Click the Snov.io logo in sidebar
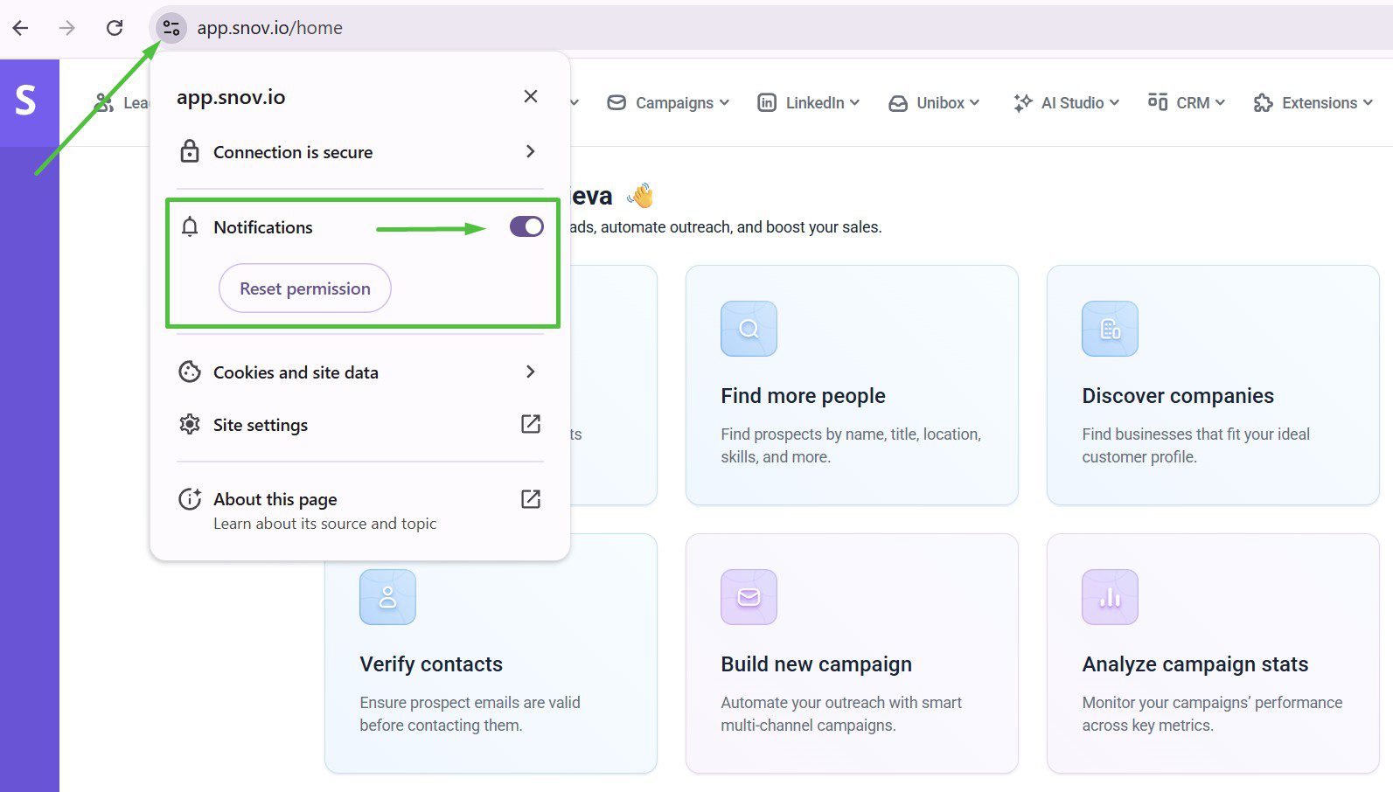The height and width of the screenshot is (792, 1393). (x=26, y=101)
